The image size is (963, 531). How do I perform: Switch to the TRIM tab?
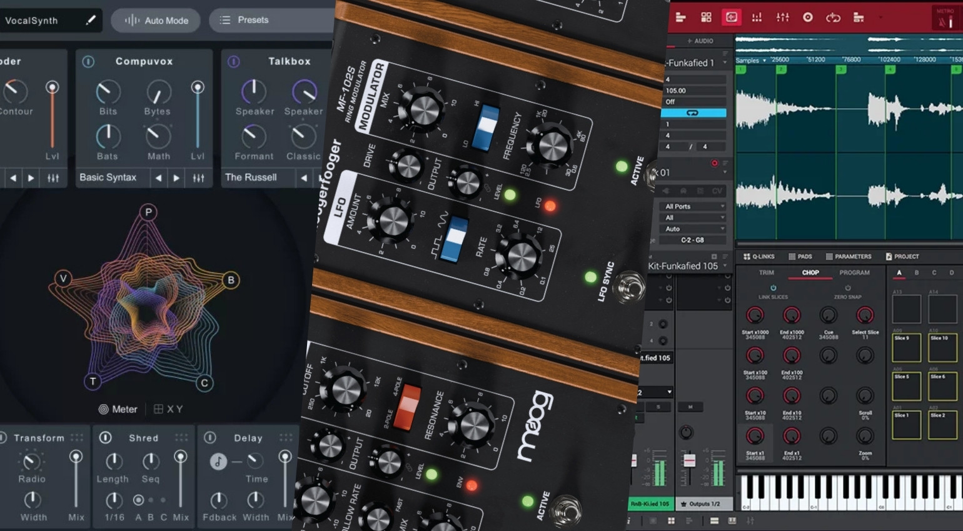point(767,272)
